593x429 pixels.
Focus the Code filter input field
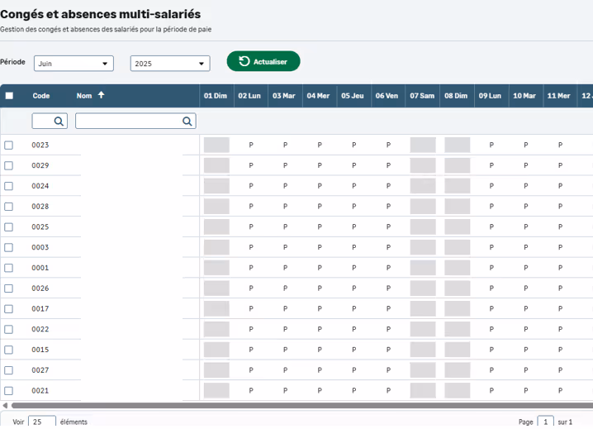tap(50, 122)
